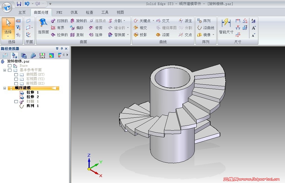
Task: Open the undo history dropdown arrow
Action: coord(33,4)
